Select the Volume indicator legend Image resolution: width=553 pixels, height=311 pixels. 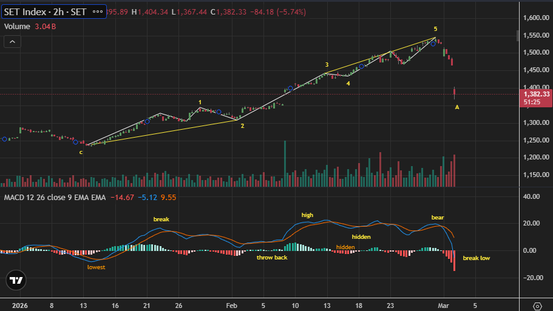[x=17, y=27]
